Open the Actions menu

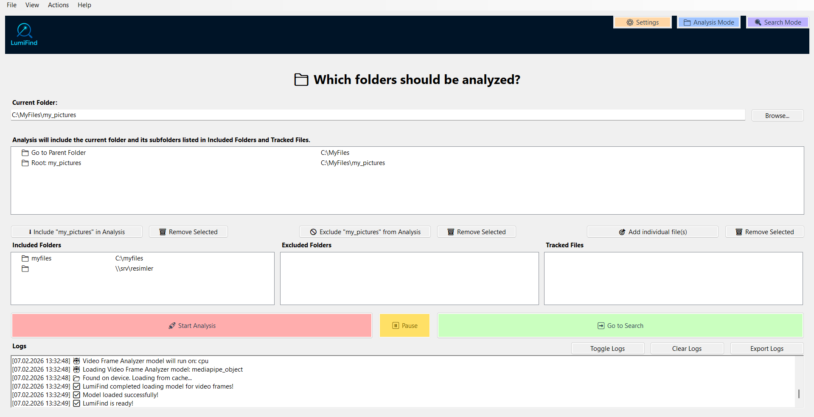click(58, 5)
